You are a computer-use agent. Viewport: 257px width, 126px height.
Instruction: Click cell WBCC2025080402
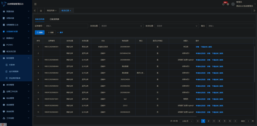coord(51,73)
